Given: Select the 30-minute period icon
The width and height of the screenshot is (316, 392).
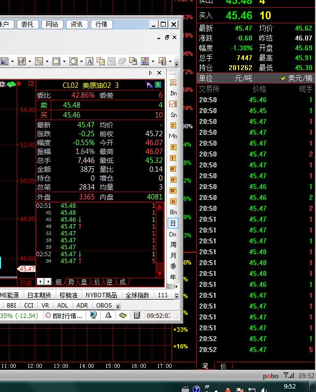Looking at the screenshot, I should (173, 190).
